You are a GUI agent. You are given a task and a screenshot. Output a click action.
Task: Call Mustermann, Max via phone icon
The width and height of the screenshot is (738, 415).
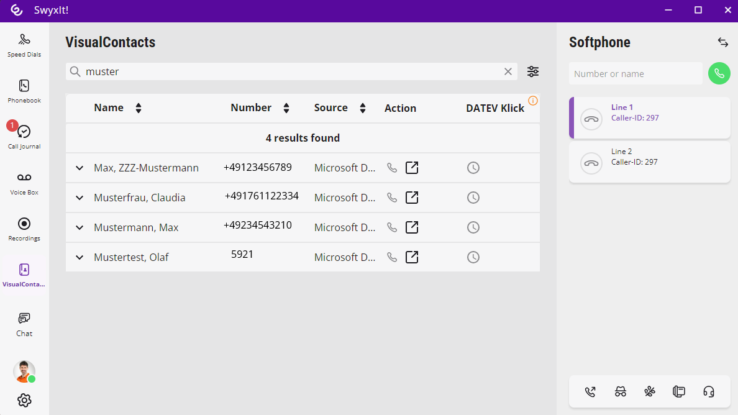(x=392, y=228)
